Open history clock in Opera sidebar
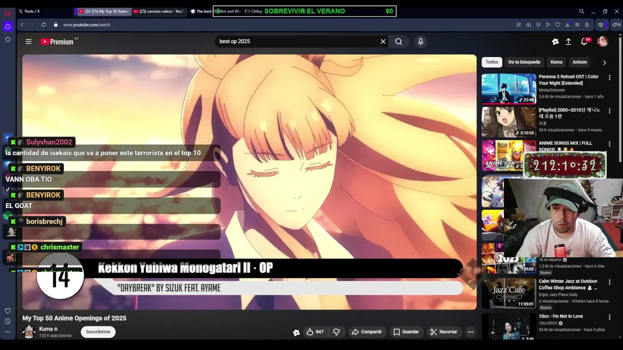Screen dimensions: 623x350 coord(8,321)
